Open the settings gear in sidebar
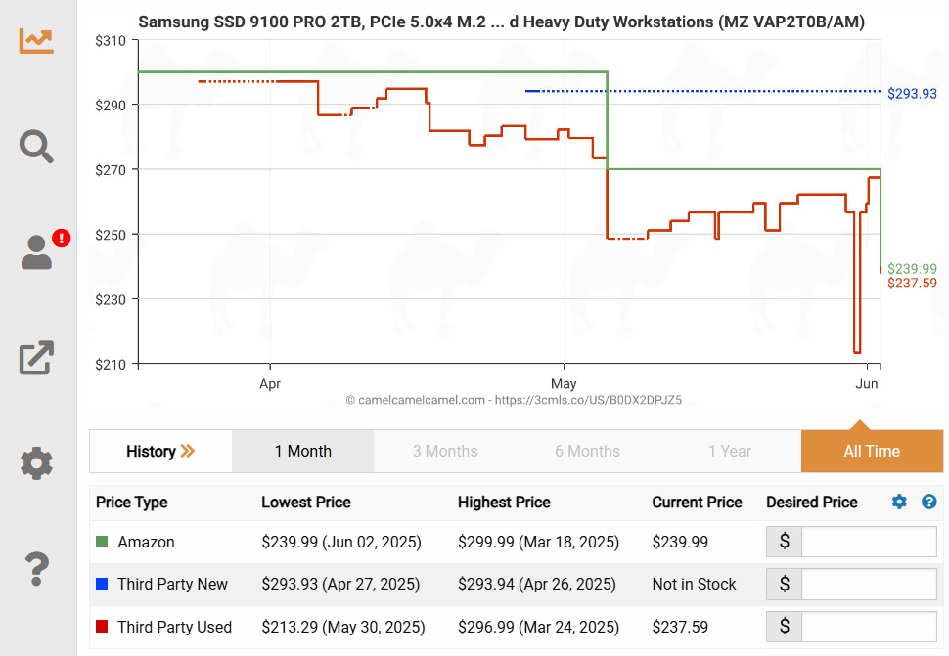The width and height of the screenshot is (949, 656). [x=36, y=462]
